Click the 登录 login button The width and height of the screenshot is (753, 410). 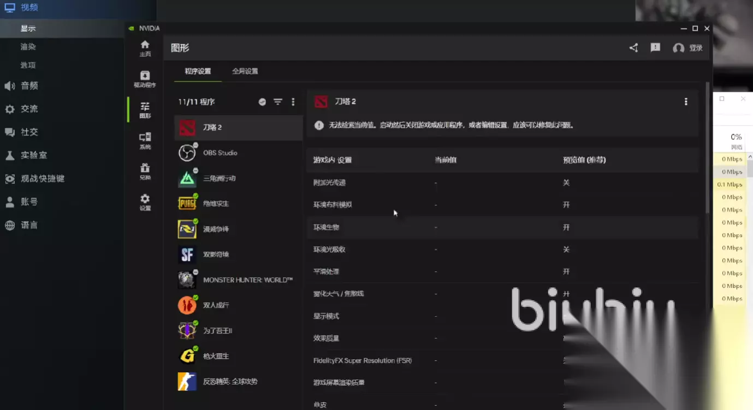click(688, 48)
